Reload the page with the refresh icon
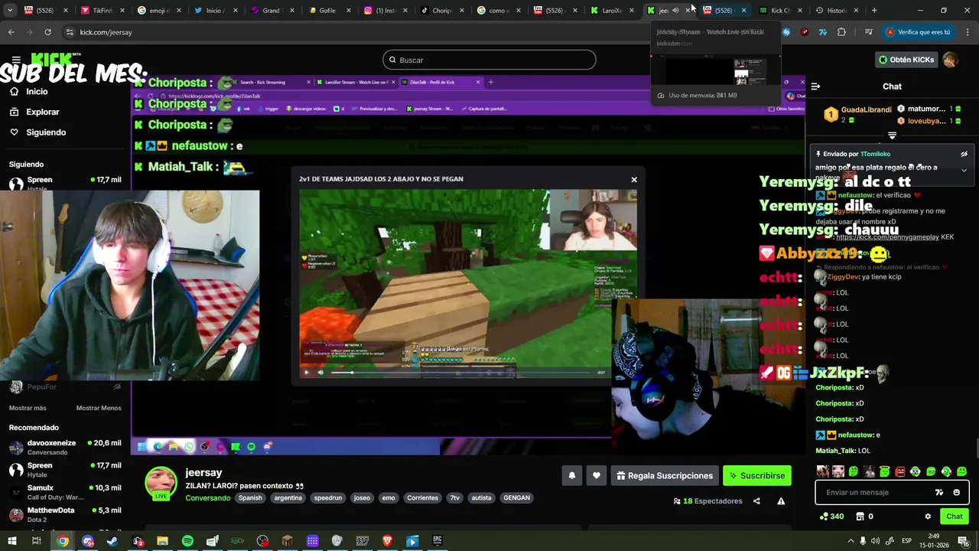 [x=47, y=32]
